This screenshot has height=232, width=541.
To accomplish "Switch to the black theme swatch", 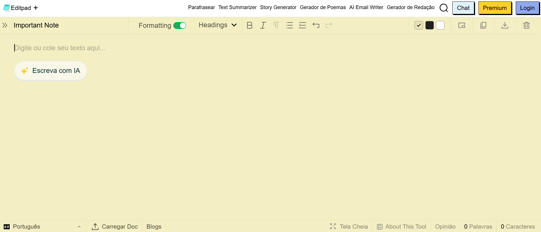I will tap(430, 25).
